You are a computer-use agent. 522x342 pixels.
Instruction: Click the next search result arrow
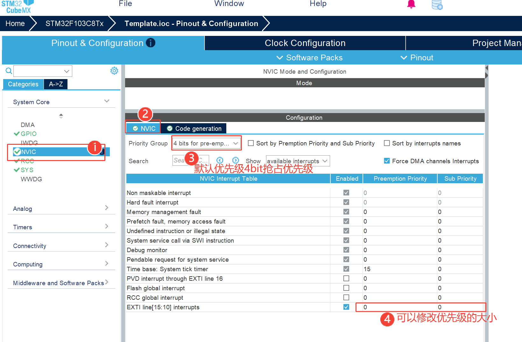[236, 160]
